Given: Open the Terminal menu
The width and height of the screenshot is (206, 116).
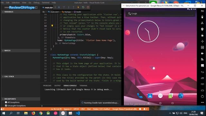Looking at the screenshot, I should point(45,3).
